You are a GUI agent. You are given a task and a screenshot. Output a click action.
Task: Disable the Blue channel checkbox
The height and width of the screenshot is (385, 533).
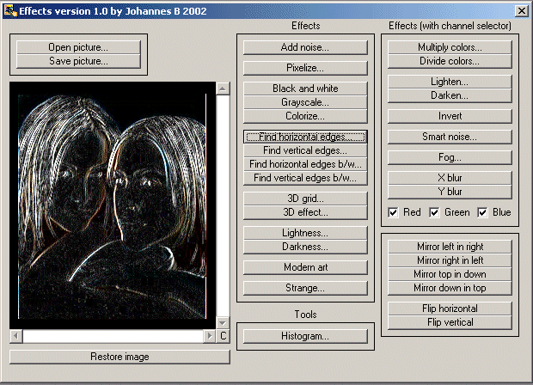click(x=482, y=212)
